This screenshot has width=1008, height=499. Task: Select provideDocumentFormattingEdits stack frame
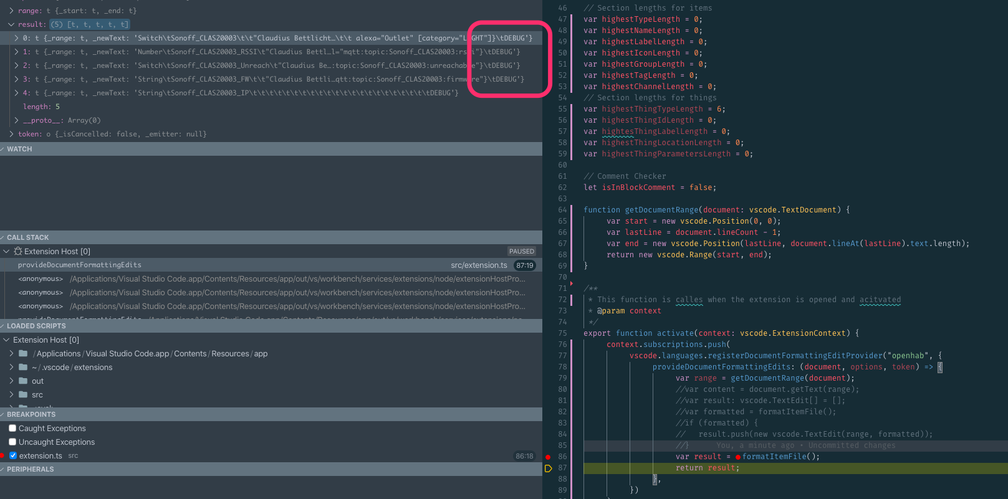(x=271, y=265)
